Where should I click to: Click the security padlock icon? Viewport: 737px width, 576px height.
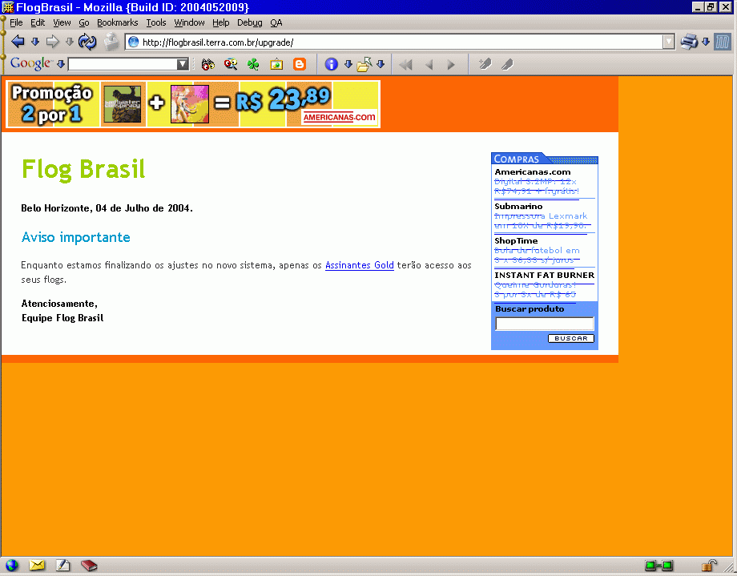pyautogui.click(x=709, y=566)
